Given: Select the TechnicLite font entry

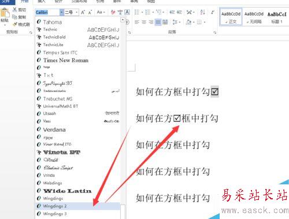Looking at the screenshot, I should (78, 45).
